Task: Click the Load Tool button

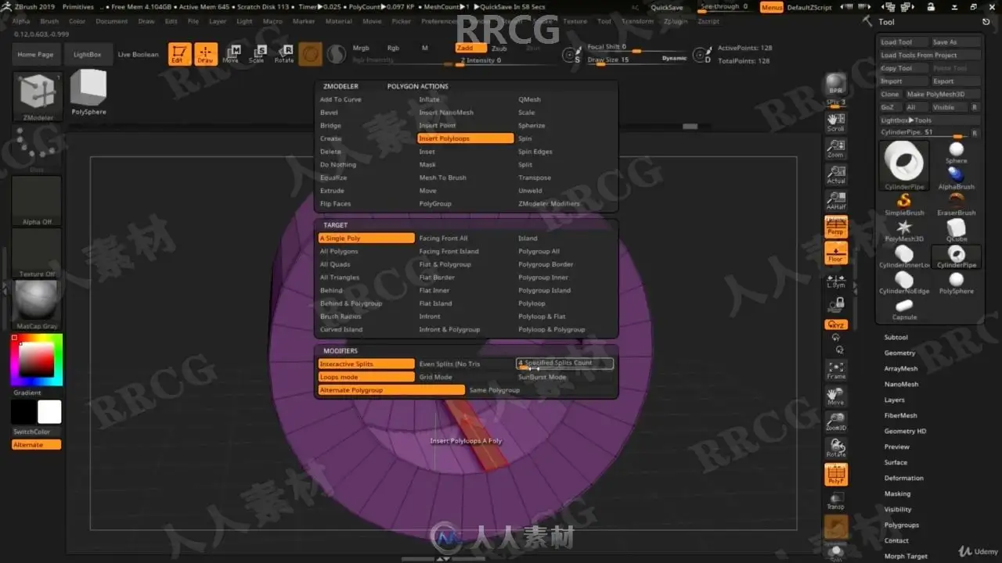Action: point(902,42)
